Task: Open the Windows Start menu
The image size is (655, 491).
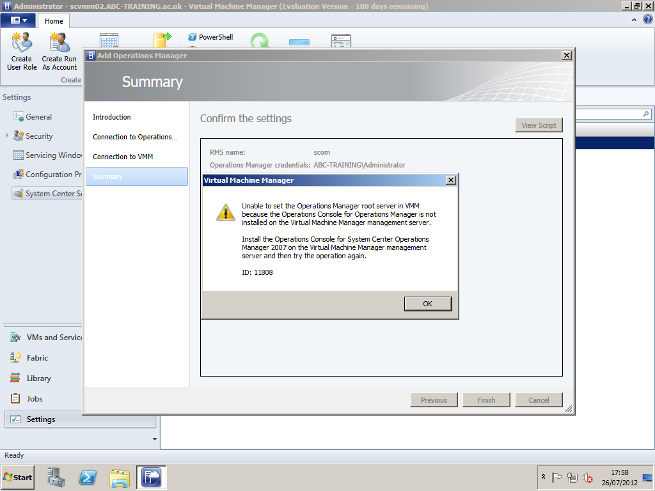Action: click(17, 477)
